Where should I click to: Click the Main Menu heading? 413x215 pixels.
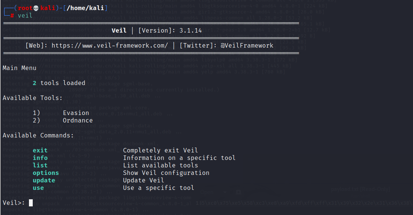(x=20, y=68)
